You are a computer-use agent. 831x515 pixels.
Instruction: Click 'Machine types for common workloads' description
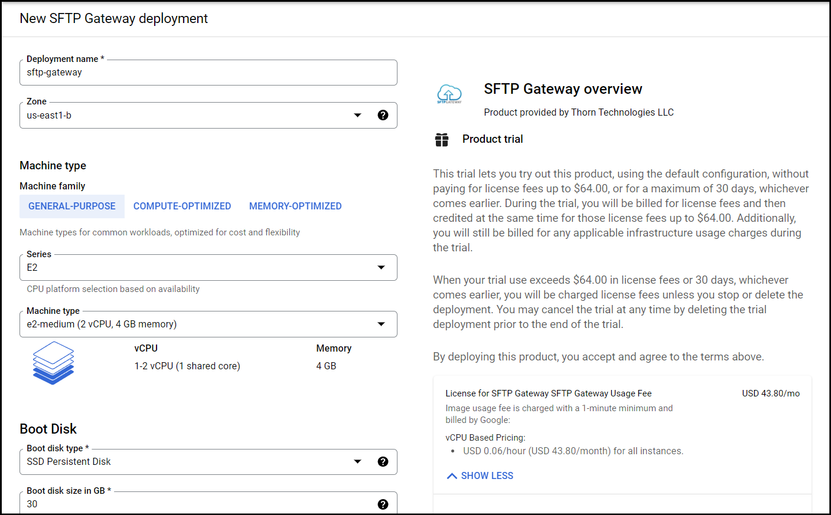click(x=159, y=232)
